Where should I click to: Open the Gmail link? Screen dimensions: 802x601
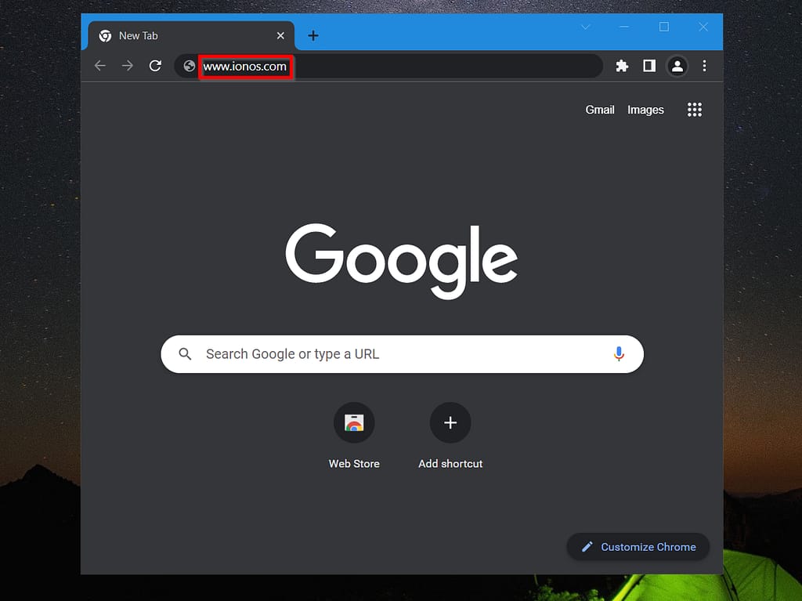point(599,110)
